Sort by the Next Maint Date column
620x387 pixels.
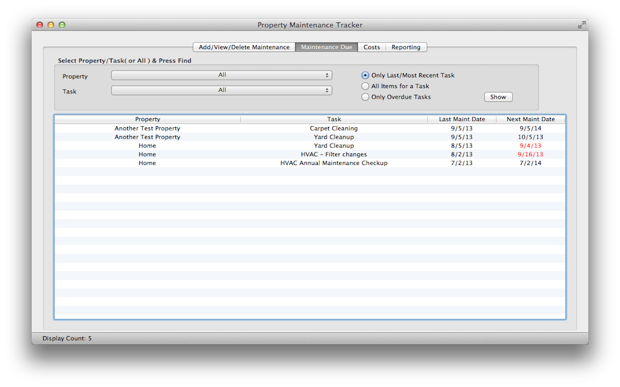coord(531,119)
